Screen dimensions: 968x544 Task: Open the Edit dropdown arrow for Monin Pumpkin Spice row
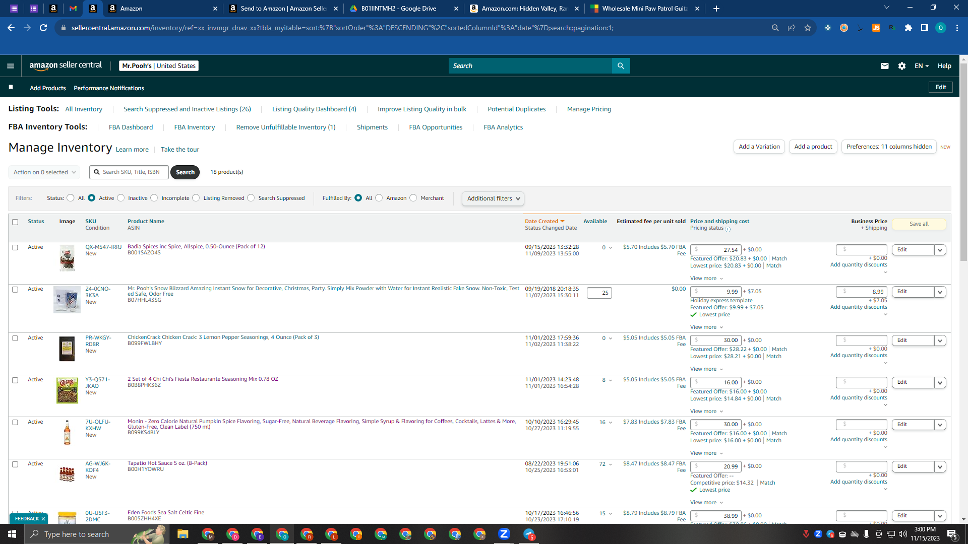(940, 425)
